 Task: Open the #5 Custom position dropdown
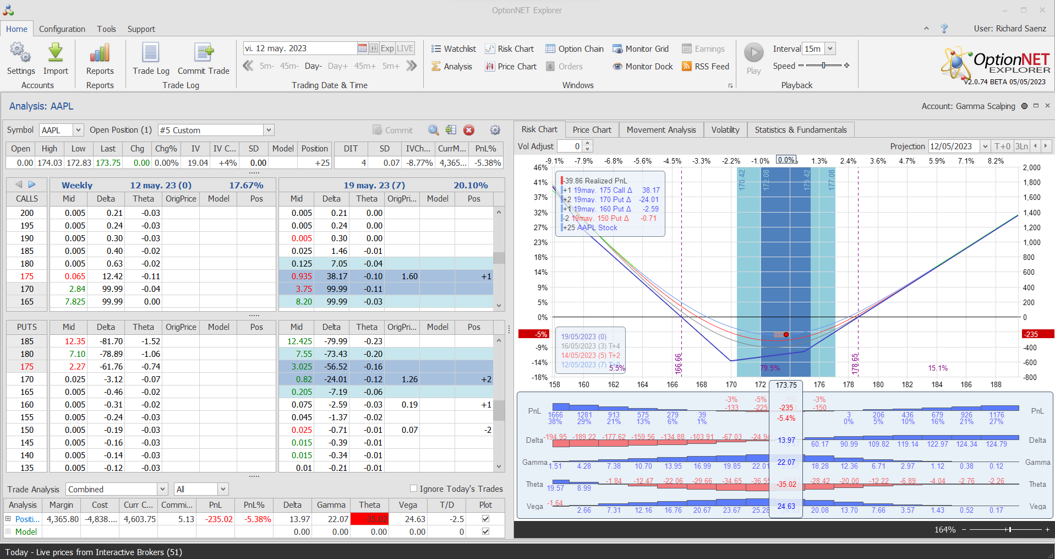pos(269,130)
